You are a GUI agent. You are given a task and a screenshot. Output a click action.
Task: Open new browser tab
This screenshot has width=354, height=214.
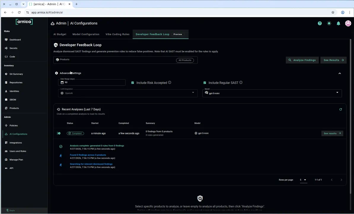(x=76, y=4)
